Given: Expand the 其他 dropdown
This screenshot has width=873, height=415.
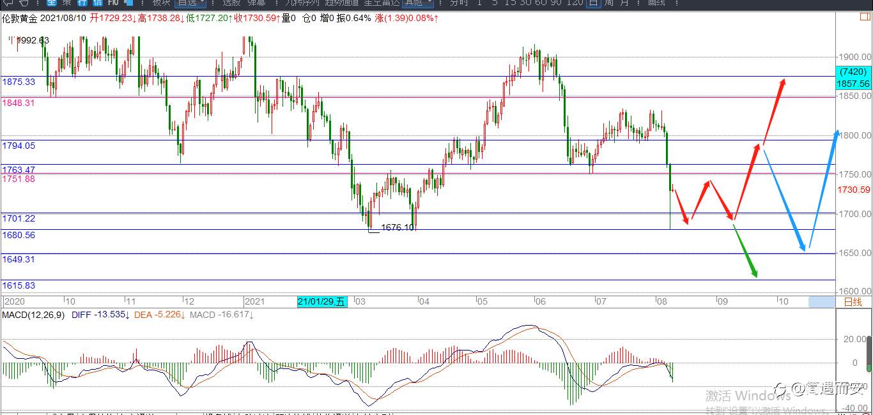Looking at the screenshot, I should (x=417, y=3).
